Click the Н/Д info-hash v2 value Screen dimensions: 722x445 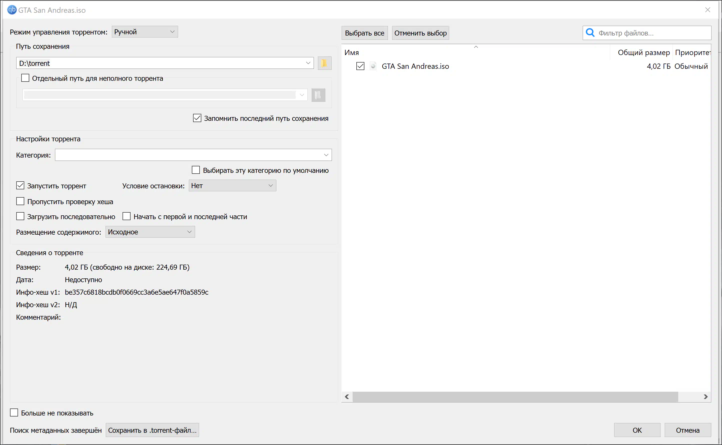pos(71,305)
